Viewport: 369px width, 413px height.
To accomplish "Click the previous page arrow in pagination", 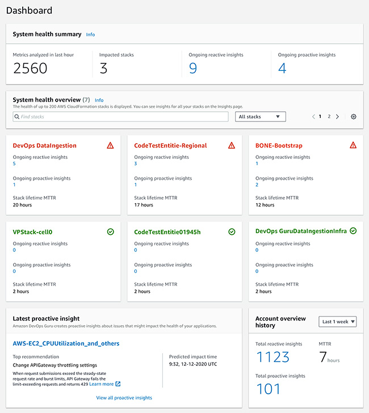I will click(x=313, y=117).
